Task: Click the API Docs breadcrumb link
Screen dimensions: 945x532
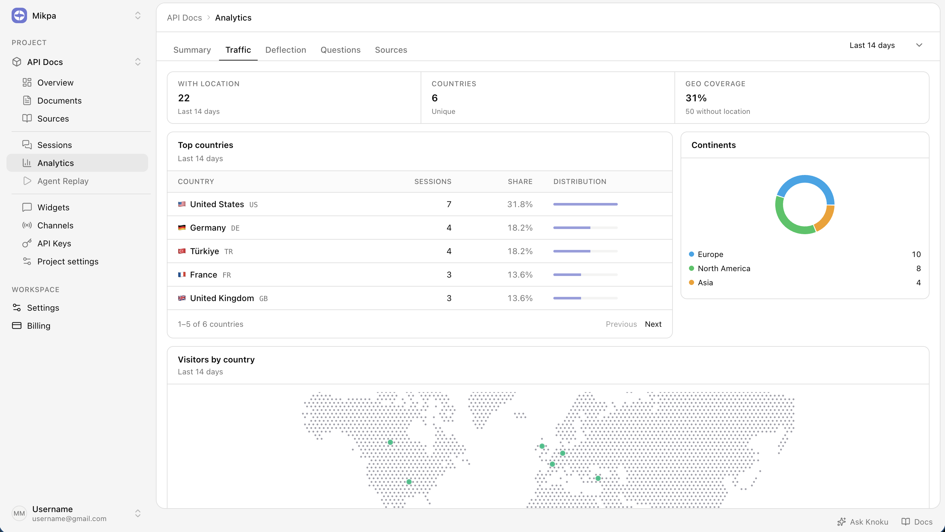Action: tap(184, 18)
